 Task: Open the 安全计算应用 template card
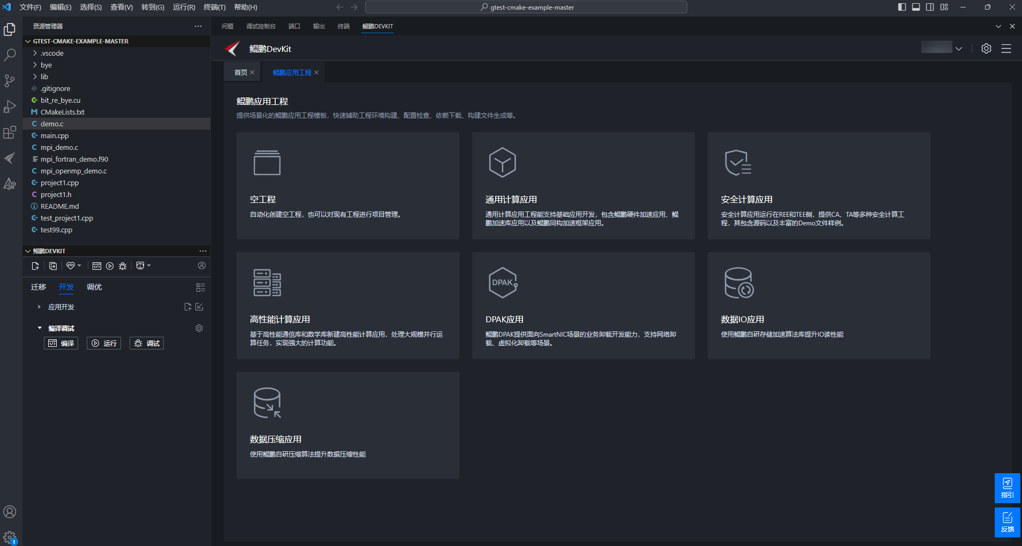point(819,186)
